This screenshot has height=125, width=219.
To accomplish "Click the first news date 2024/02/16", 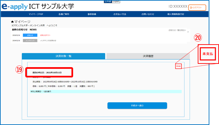I will (16, 35).
